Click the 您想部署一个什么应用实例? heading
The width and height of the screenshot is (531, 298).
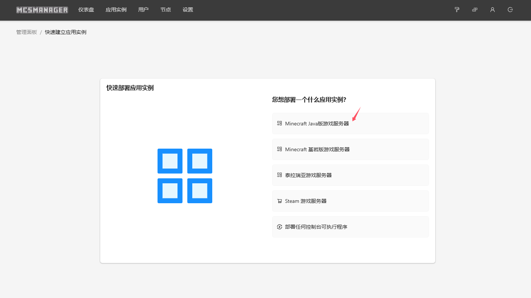[x=309, y=100]
